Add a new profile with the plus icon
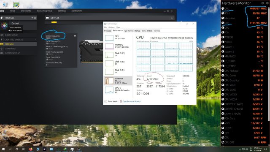The width and height of the screenshot is (270, 152). pos(32,18)
